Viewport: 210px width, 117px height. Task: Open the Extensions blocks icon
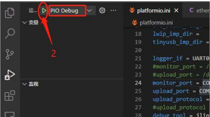pyautogui.click(x=10, y=96)
